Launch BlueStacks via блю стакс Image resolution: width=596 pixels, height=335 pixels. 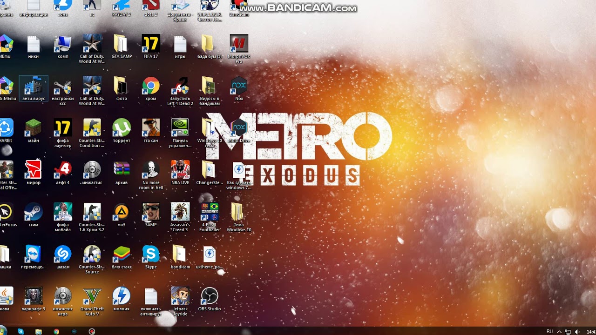click(x=122, y=258)
